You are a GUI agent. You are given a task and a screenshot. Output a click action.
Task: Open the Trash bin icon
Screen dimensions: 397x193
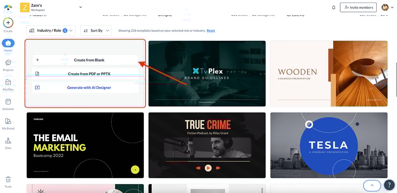click(8, 179)
